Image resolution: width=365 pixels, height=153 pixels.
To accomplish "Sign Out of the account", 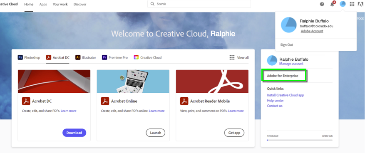I will point(287,44).
